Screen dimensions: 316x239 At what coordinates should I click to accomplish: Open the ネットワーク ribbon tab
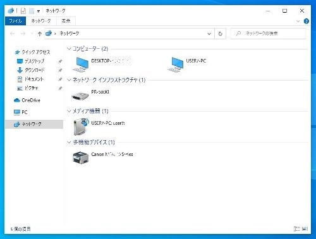41,21
